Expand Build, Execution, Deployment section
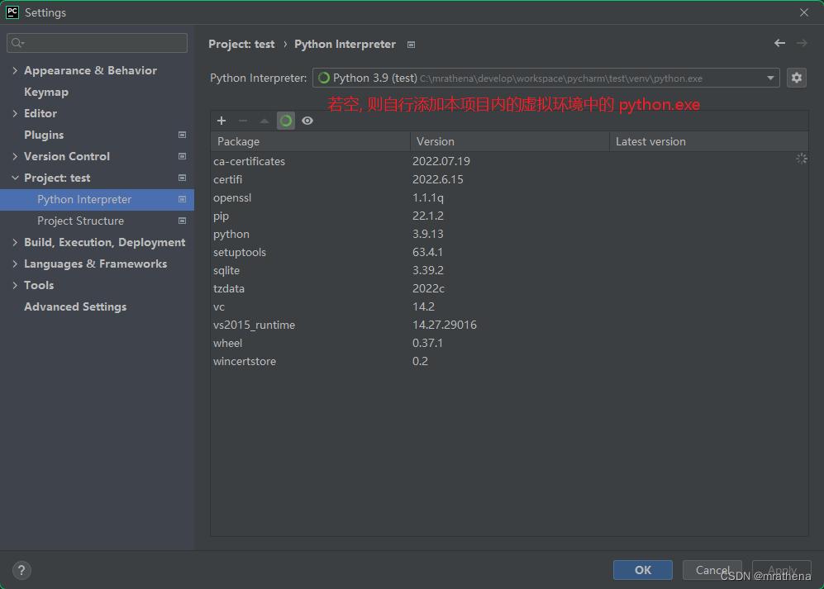This screenshot has height=589, width=824. pos(14,242)
